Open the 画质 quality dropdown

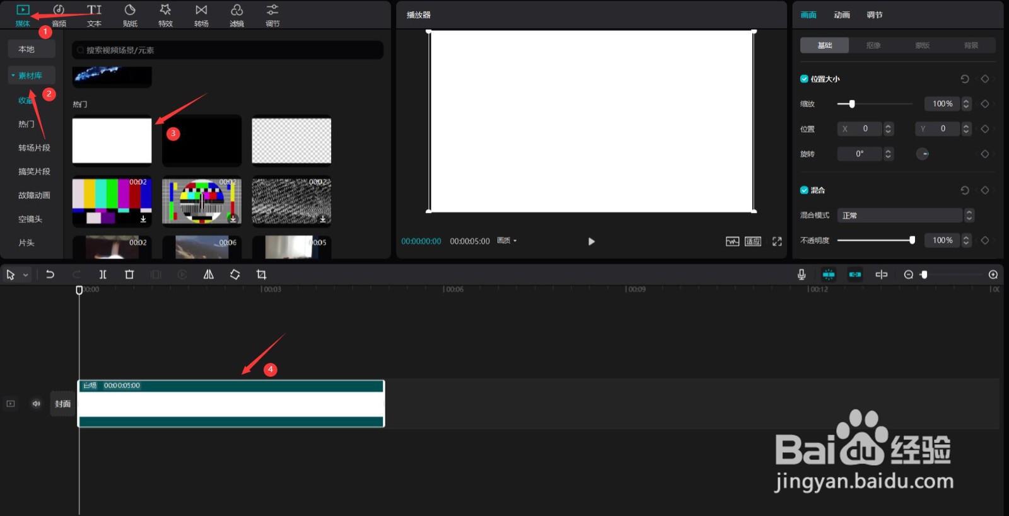click(507, 241)
